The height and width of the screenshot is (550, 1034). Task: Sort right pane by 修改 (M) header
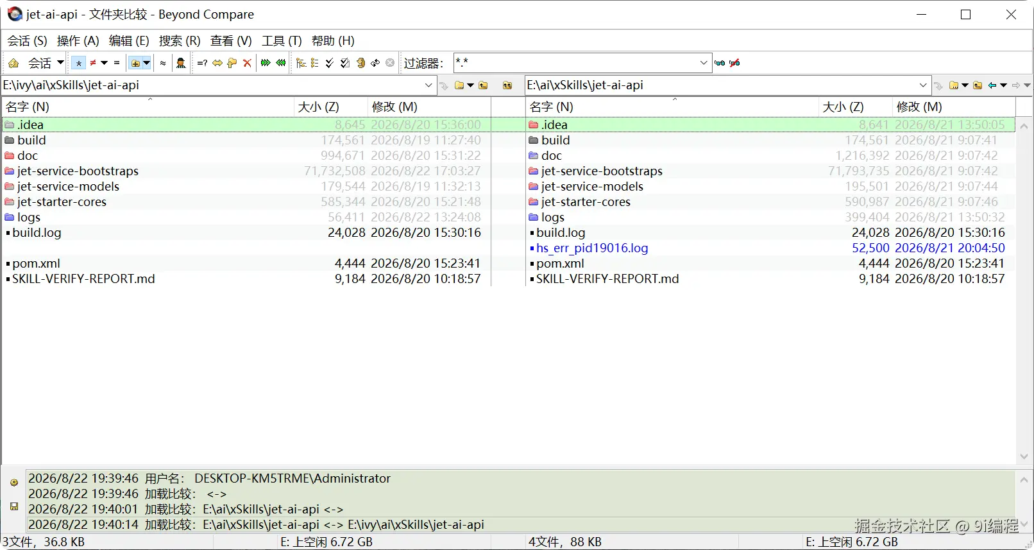coord(954,107)
